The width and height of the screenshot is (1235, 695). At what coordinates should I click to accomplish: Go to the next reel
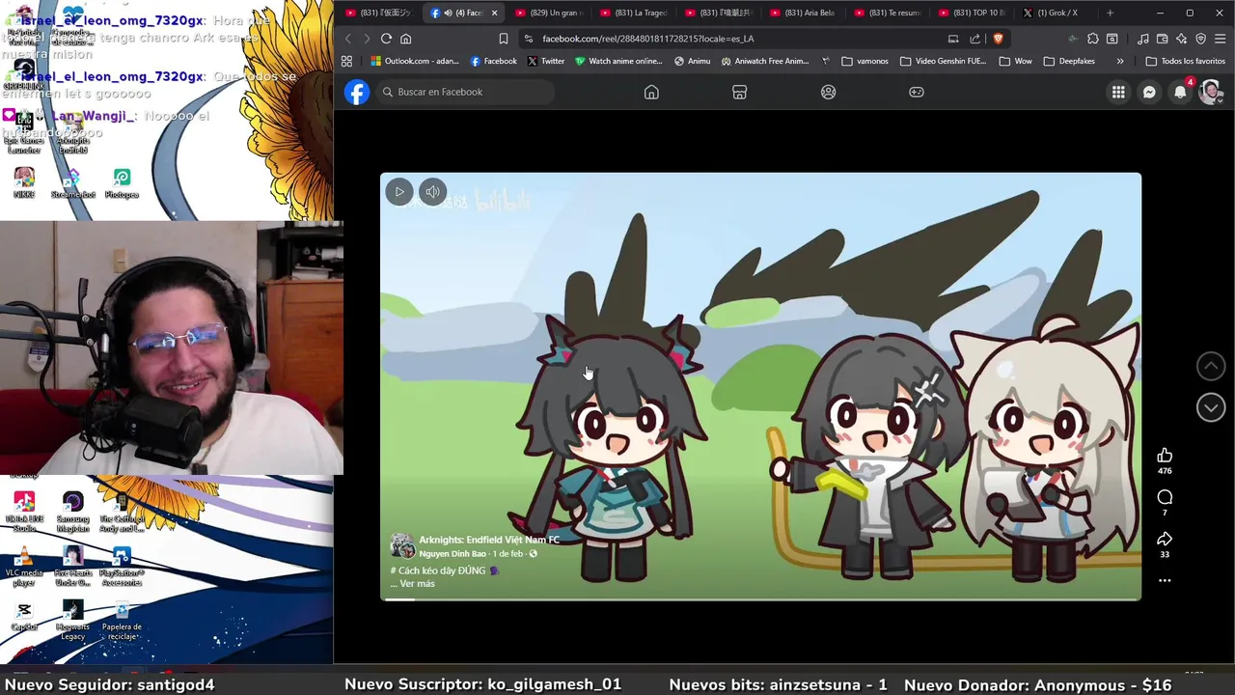[1211, 407]
